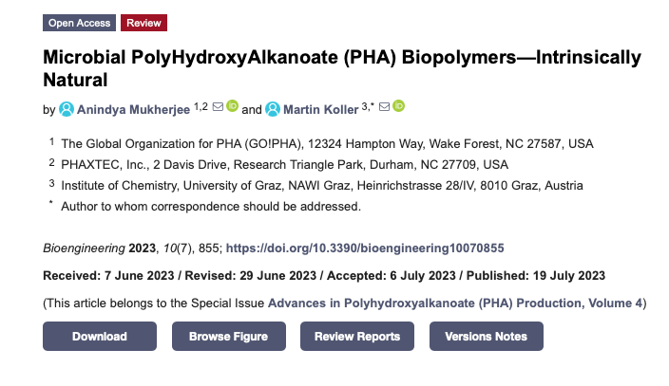This screenshot has width=669, height=386.
Task: Open Anindya Mukherjee's ORCID icon
Action: 232,106
